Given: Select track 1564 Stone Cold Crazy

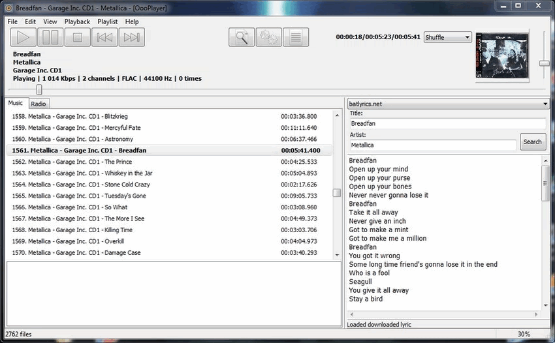Looking at the screenshot, I should (169, 185).
